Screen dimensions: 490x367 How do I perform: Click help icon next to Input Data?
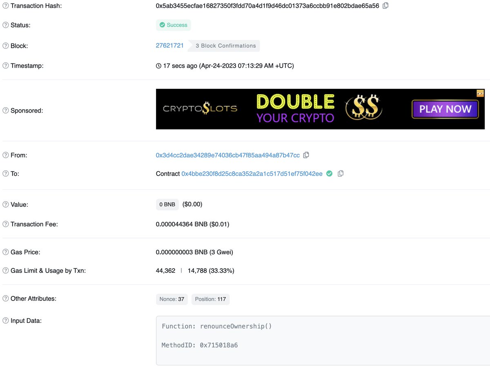click(6, 321)
